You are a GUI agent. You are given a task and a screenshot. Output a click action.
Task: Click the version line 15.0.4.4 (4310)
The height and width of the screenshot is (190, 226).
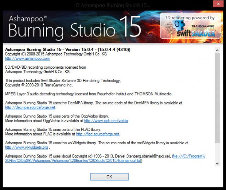pyautogui.click(x=67, y=50)
